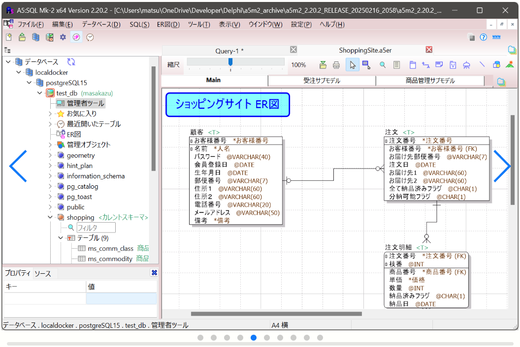Click the new document icon
Image resolution: width=520 pixels, height=347 pixels.
click(x=8, y=37)
